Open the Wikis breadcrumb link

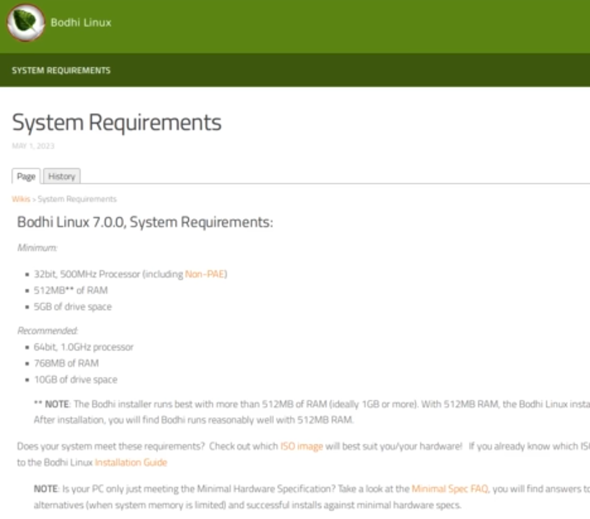[x=21, y=199]
